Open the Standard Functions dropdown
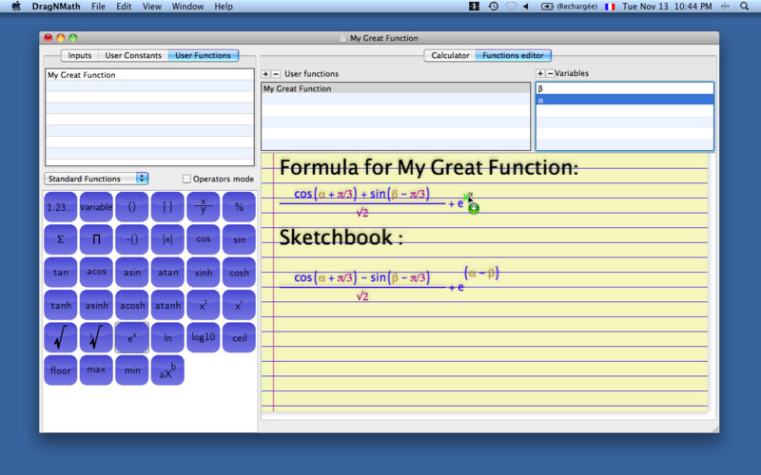The image size is (761, 475). pyautogui.click(x=96, y=179)
